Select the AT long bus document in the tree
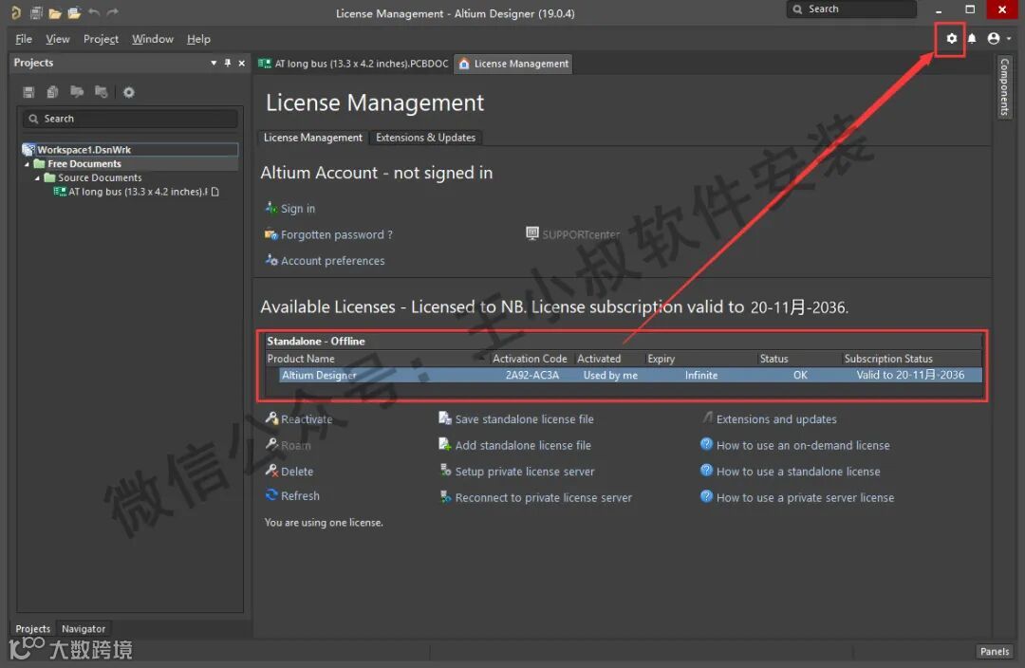This screenshot has height=668, width=1025. [x=138, y=192]
